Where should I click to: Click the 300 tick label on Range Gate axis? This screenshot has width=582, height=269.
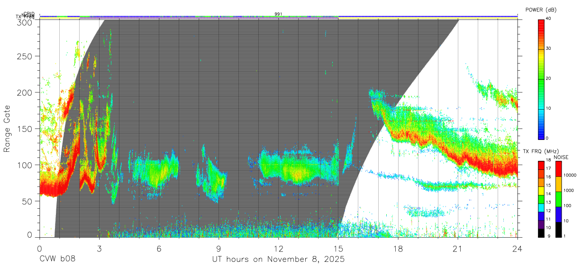(x=24, y=22)
